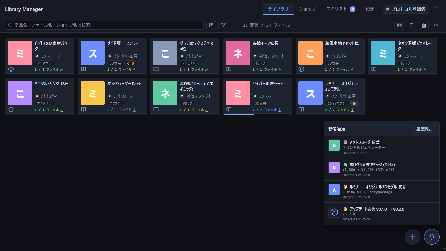Open the three-dots more options menu

click(236, 25)
